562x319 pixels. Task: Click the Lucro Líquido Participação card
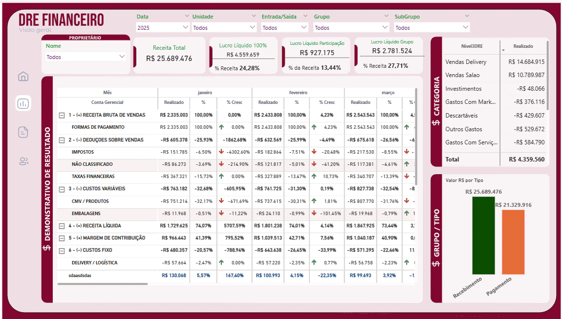[317, 56]
